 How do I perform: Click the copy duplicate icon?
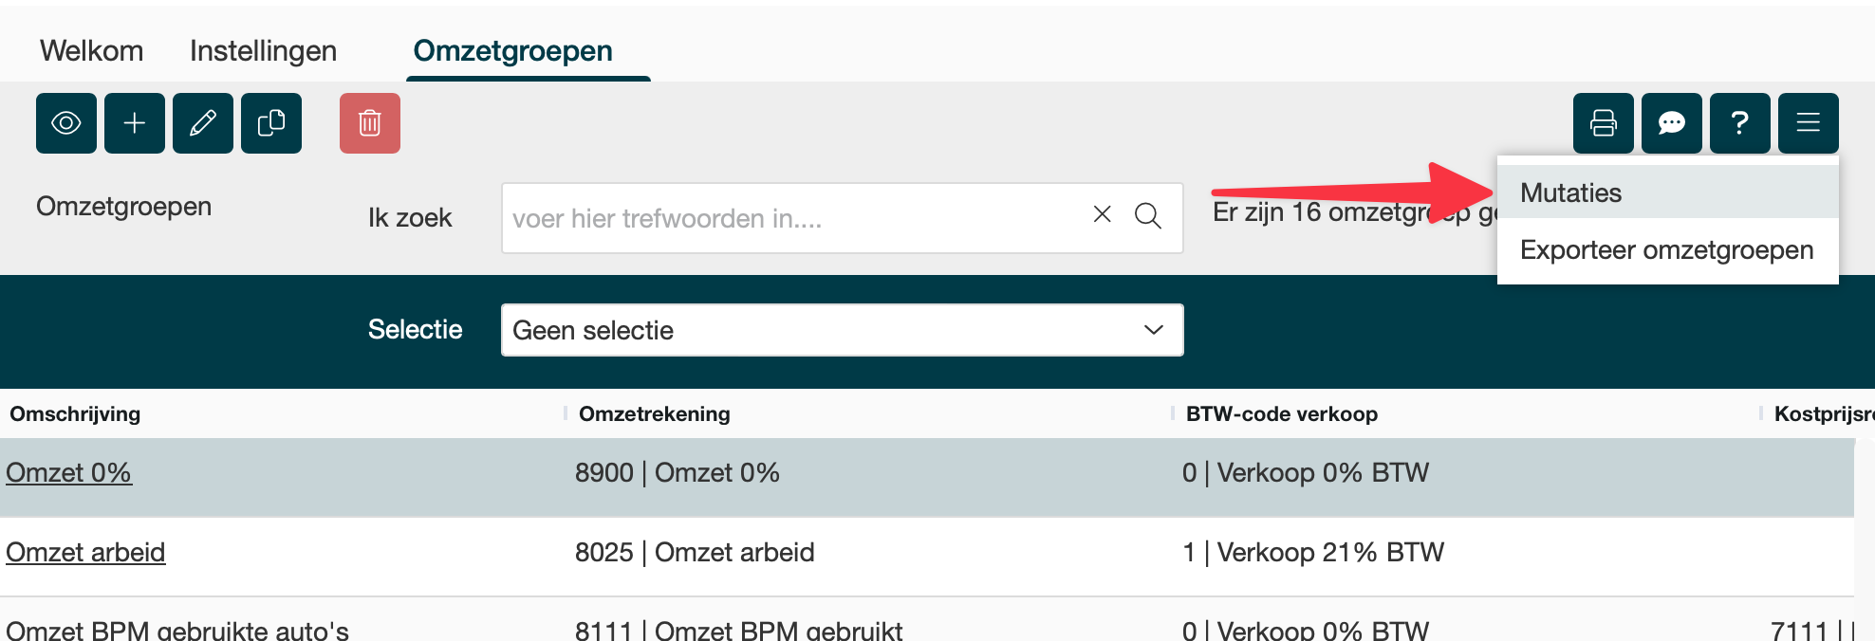(271, 123)
